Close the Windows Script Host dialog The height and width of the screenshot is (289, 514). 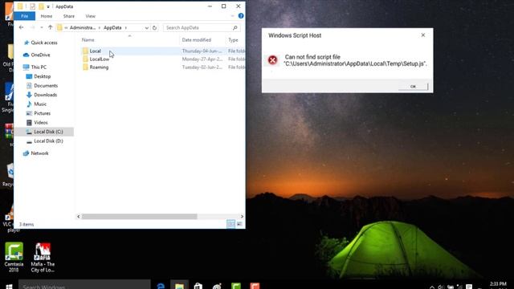coord(423,35)
